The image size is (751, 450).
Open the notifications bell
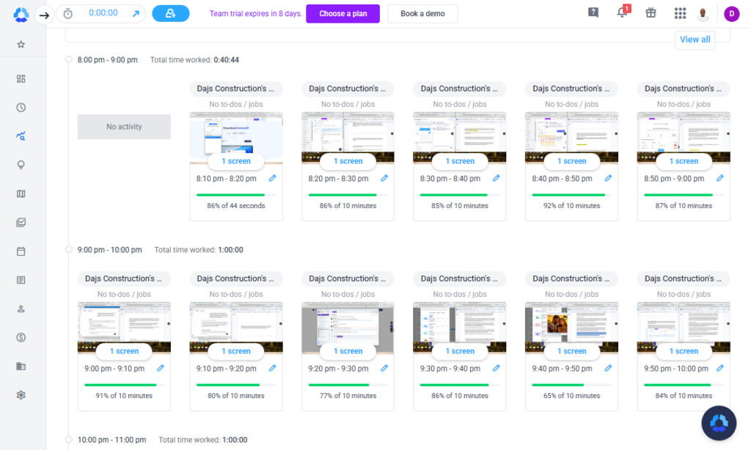[x=622, y=12]
